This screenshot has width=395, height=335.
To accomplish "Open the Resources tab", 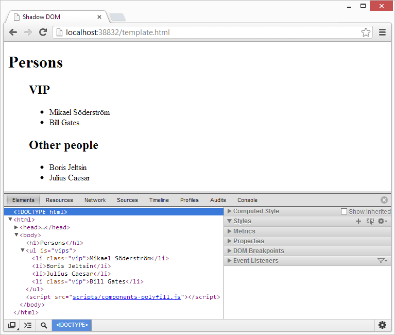I will tap(59, 200).
